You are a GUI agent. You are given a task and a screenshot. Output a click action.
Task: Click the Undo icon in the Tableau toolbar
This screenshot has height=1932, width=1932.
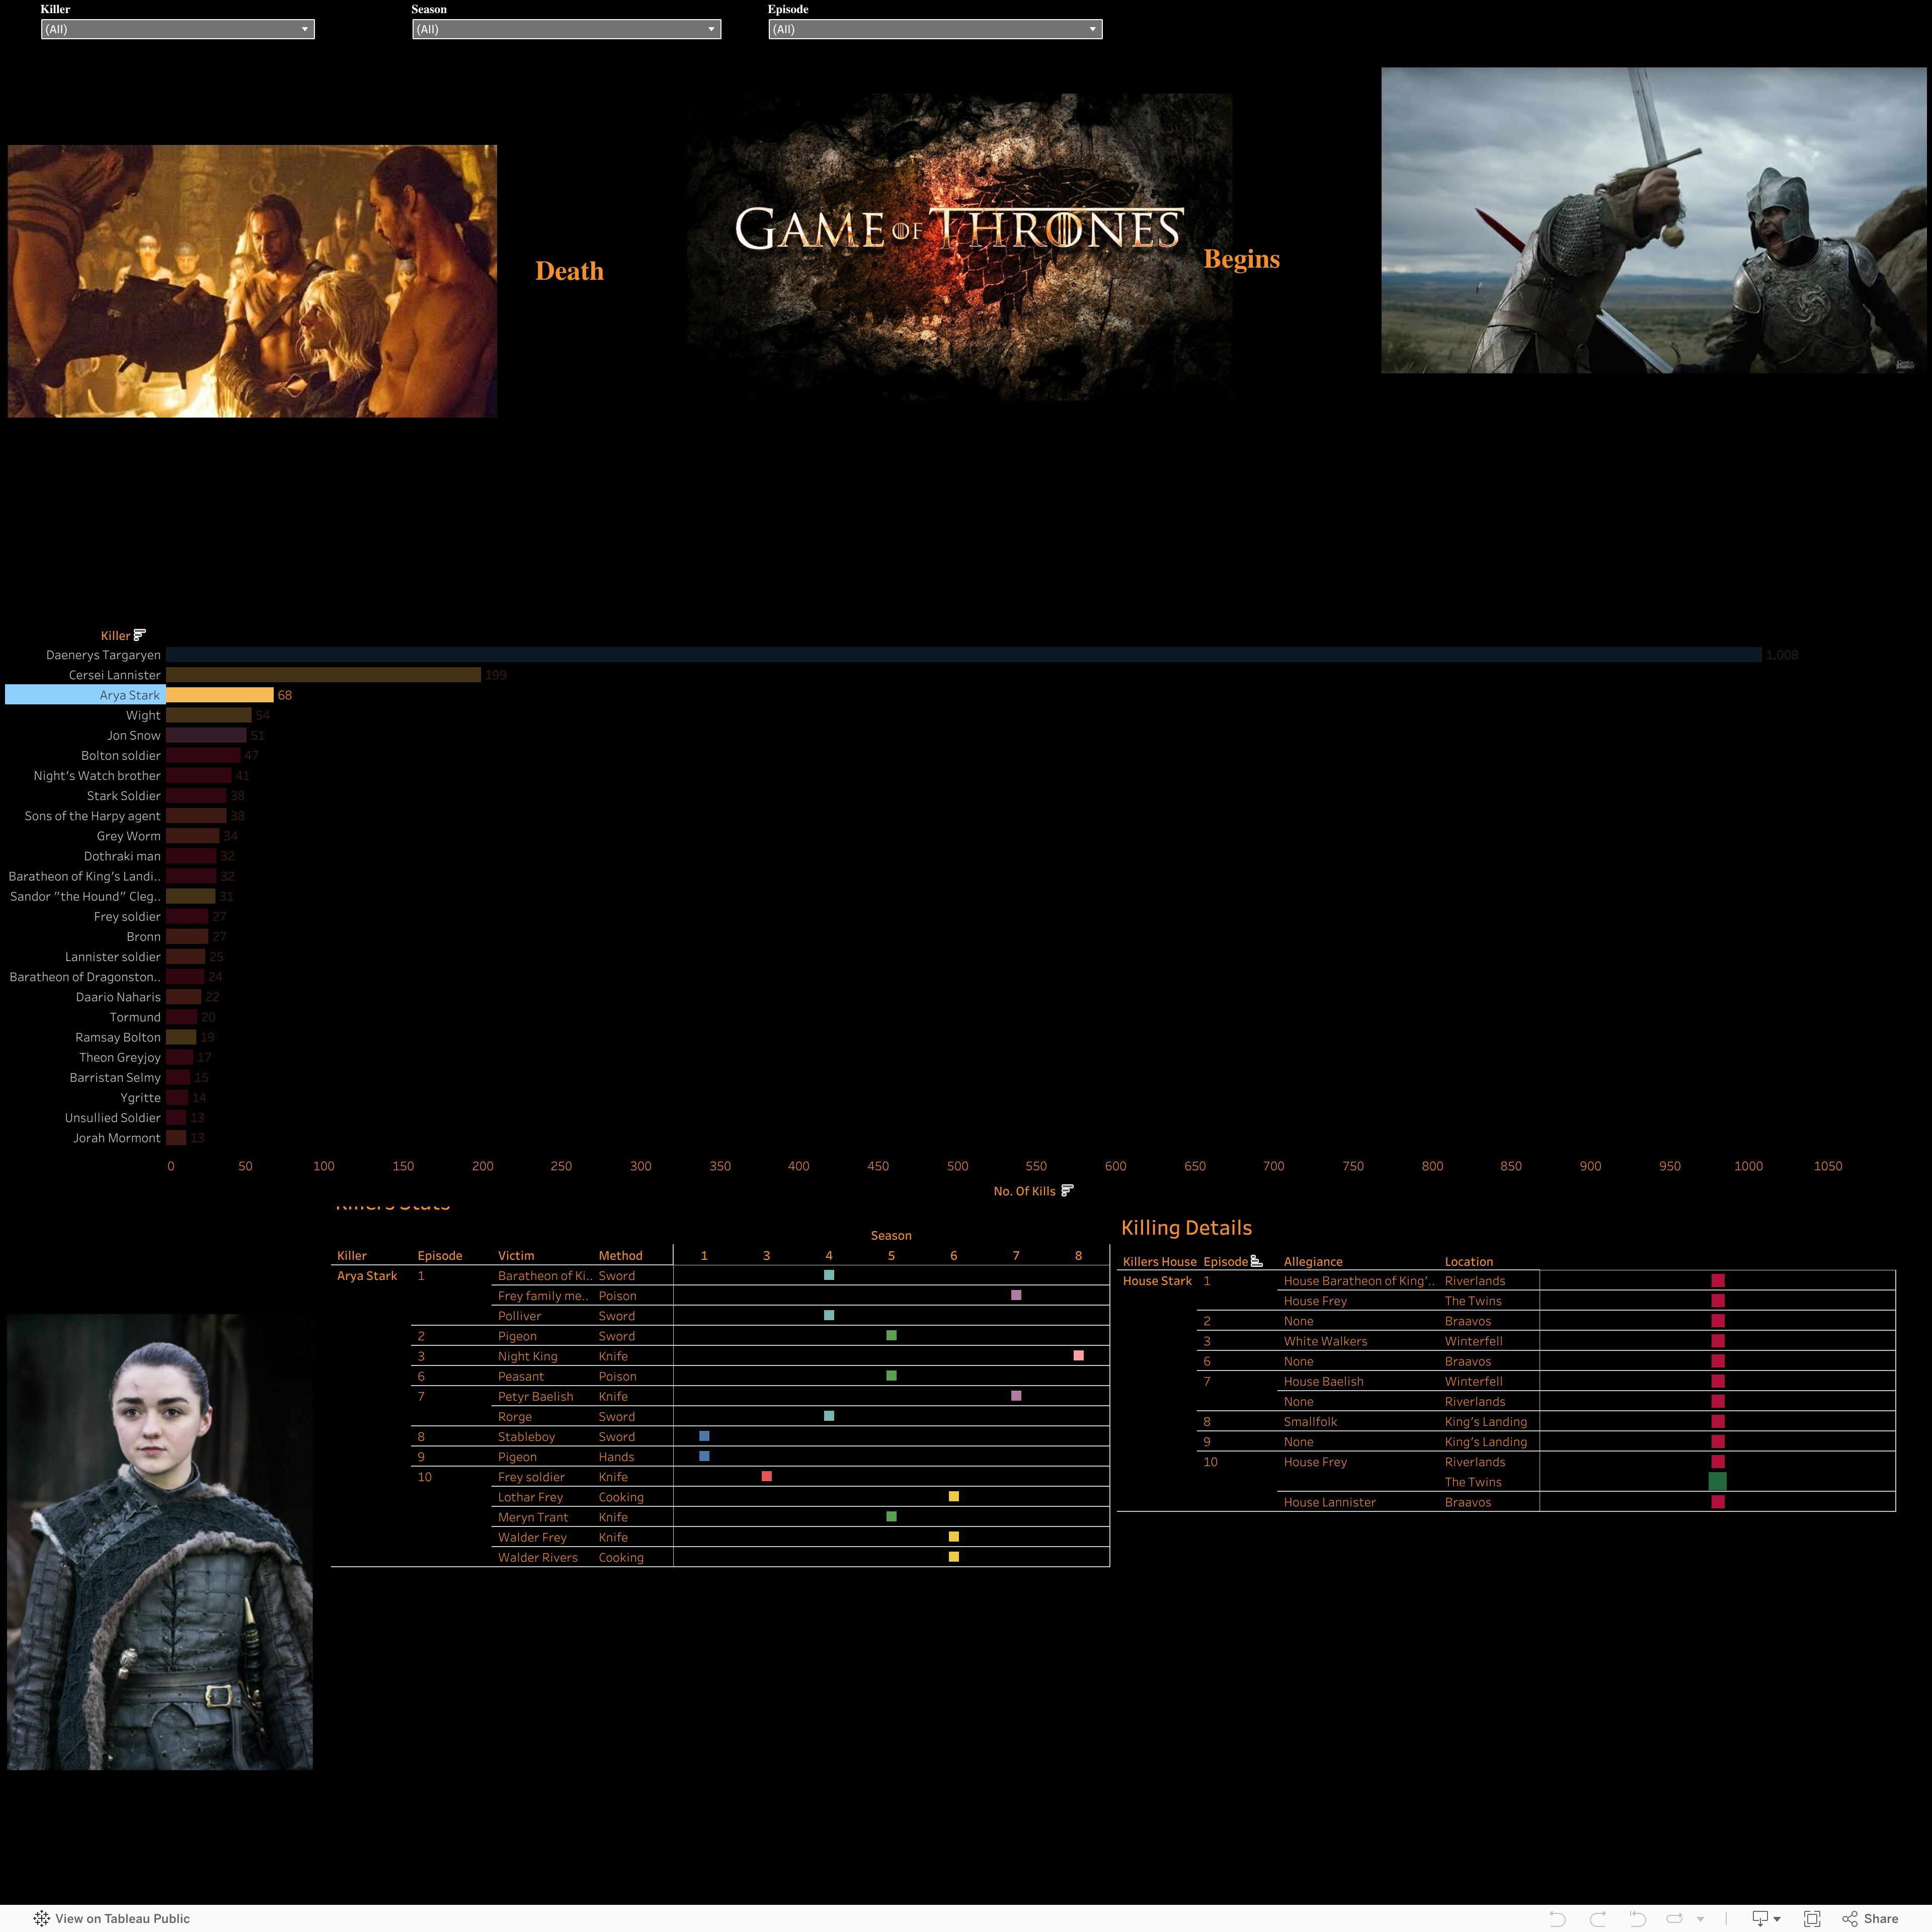(1557, 1918)
